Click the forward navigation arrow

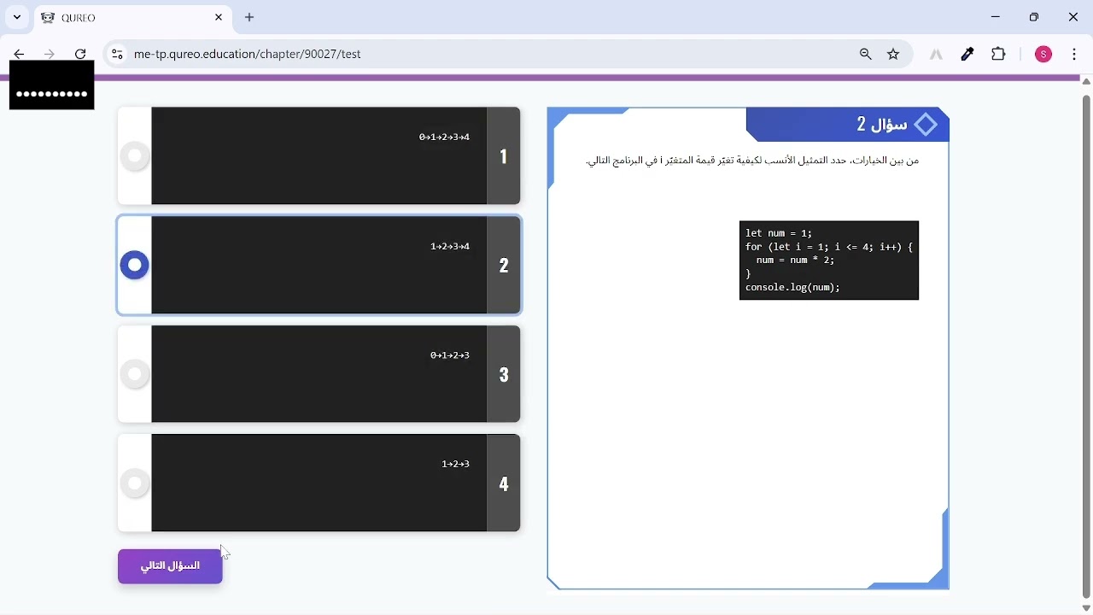[x=50, y=55]
